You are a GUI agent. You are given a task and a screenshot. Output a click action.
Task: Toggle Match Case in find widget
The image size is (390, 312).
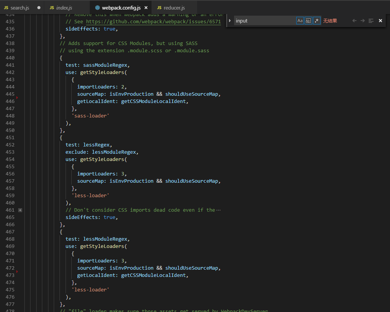[300, 21]
